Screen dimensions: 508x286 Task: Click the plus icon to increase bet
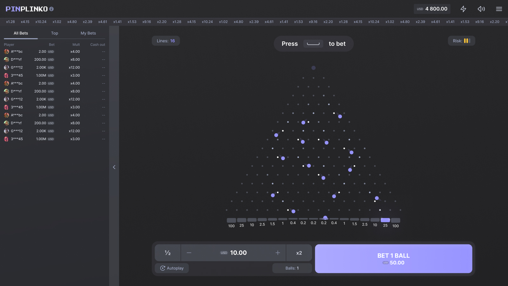tap(278, 253)
